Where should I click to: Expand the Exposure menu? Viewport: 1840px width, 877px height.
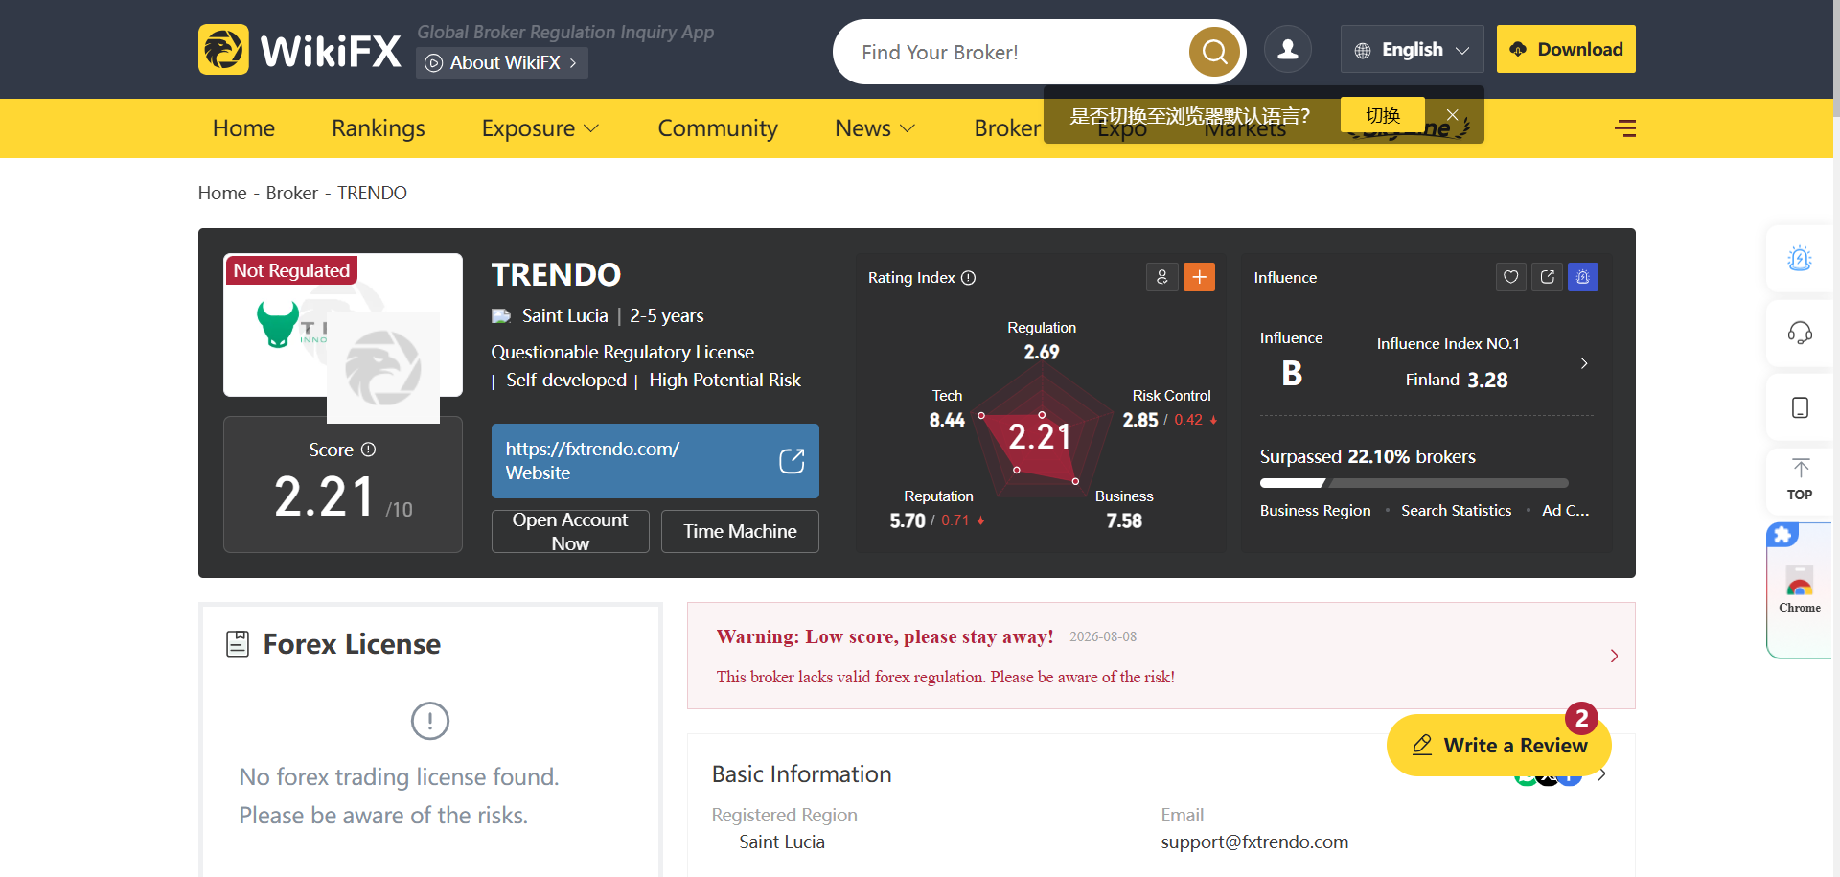pos(540,128)
